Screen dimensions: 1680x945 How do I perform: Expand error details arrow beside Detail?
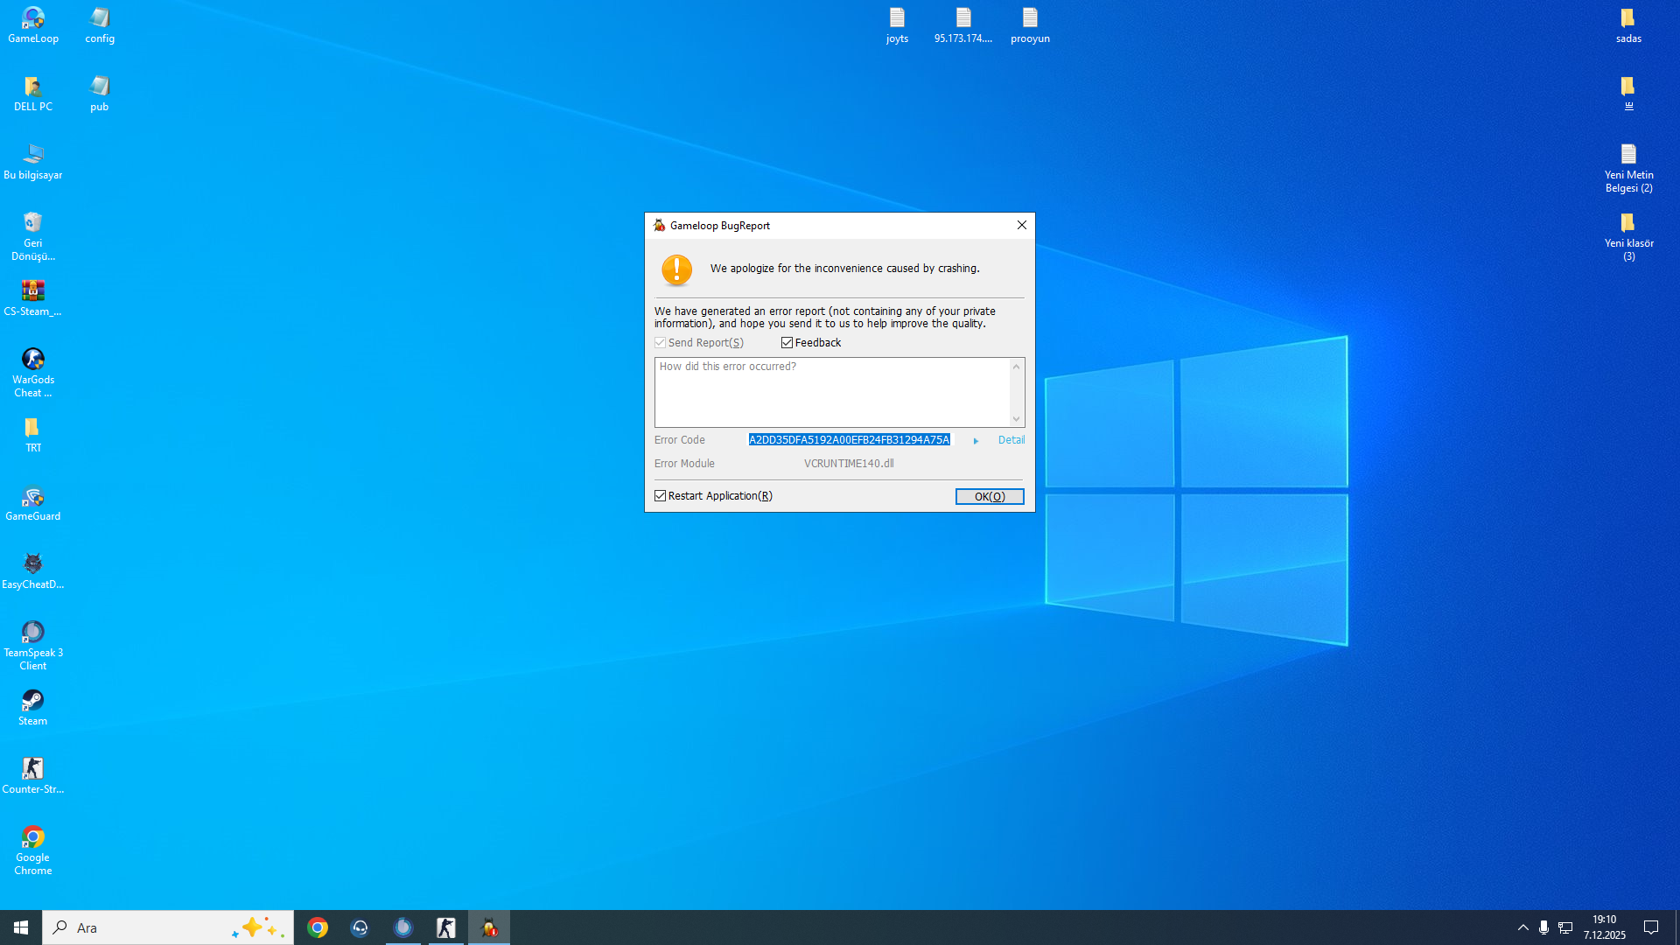point(976,441)
